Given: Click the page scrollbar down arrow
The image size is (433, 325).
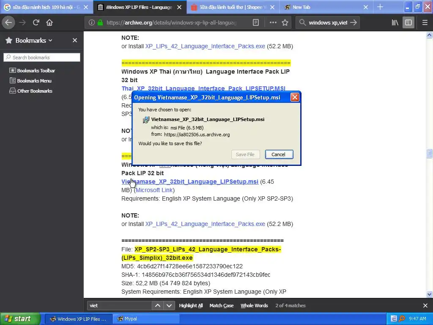Looking at the screenshot, I should 429,295.
